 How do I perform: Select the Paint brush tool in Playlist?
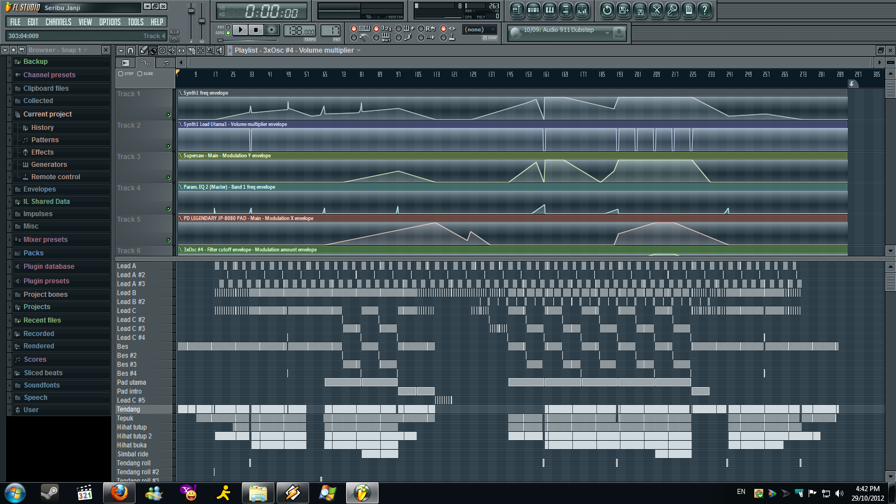[x=153, y=50]
